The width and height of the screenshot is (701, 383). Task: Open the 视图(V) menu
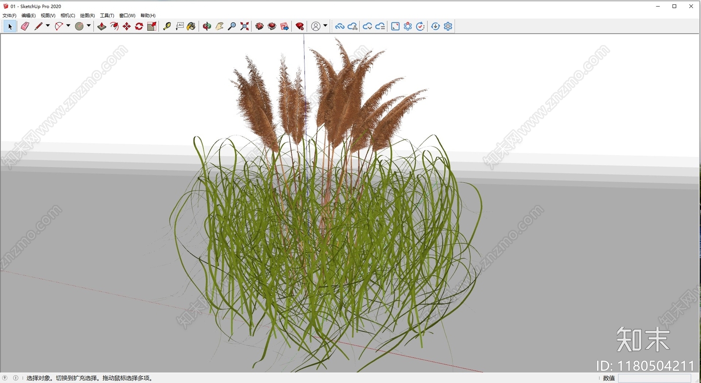pyautogui.click(x=48, y=15)
